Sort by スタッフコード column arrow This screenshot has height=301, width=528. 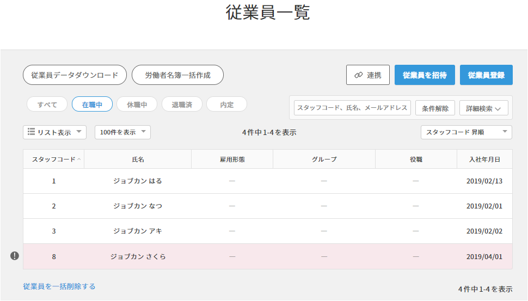tap(79, 159)
